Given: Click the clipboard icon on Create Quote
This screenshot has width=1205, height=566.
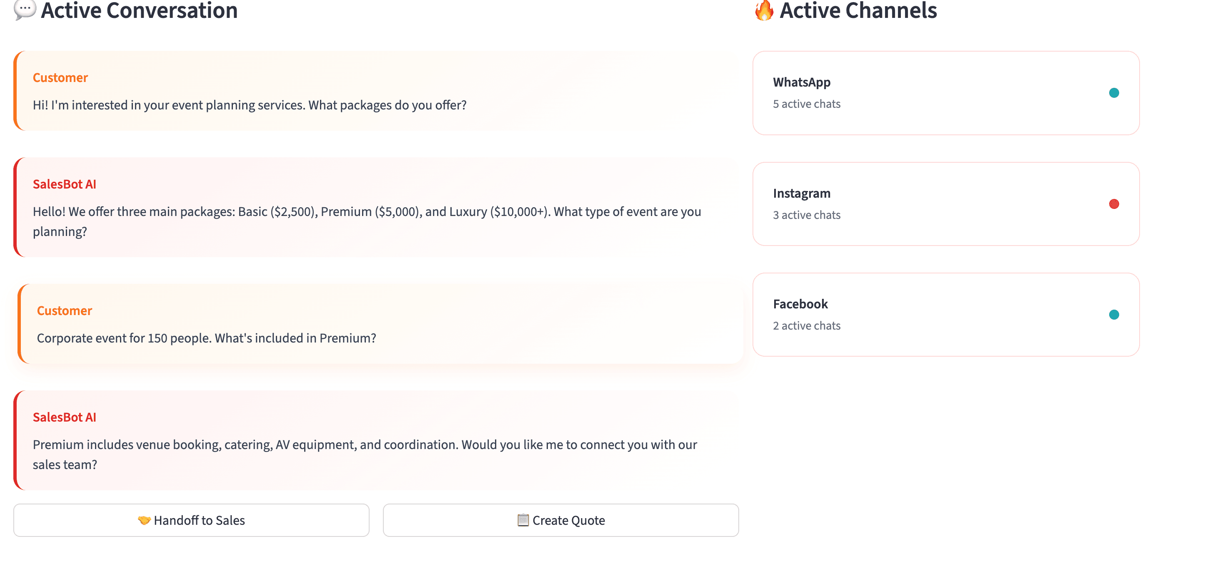Looking at the screenshot, I should 522,520.
